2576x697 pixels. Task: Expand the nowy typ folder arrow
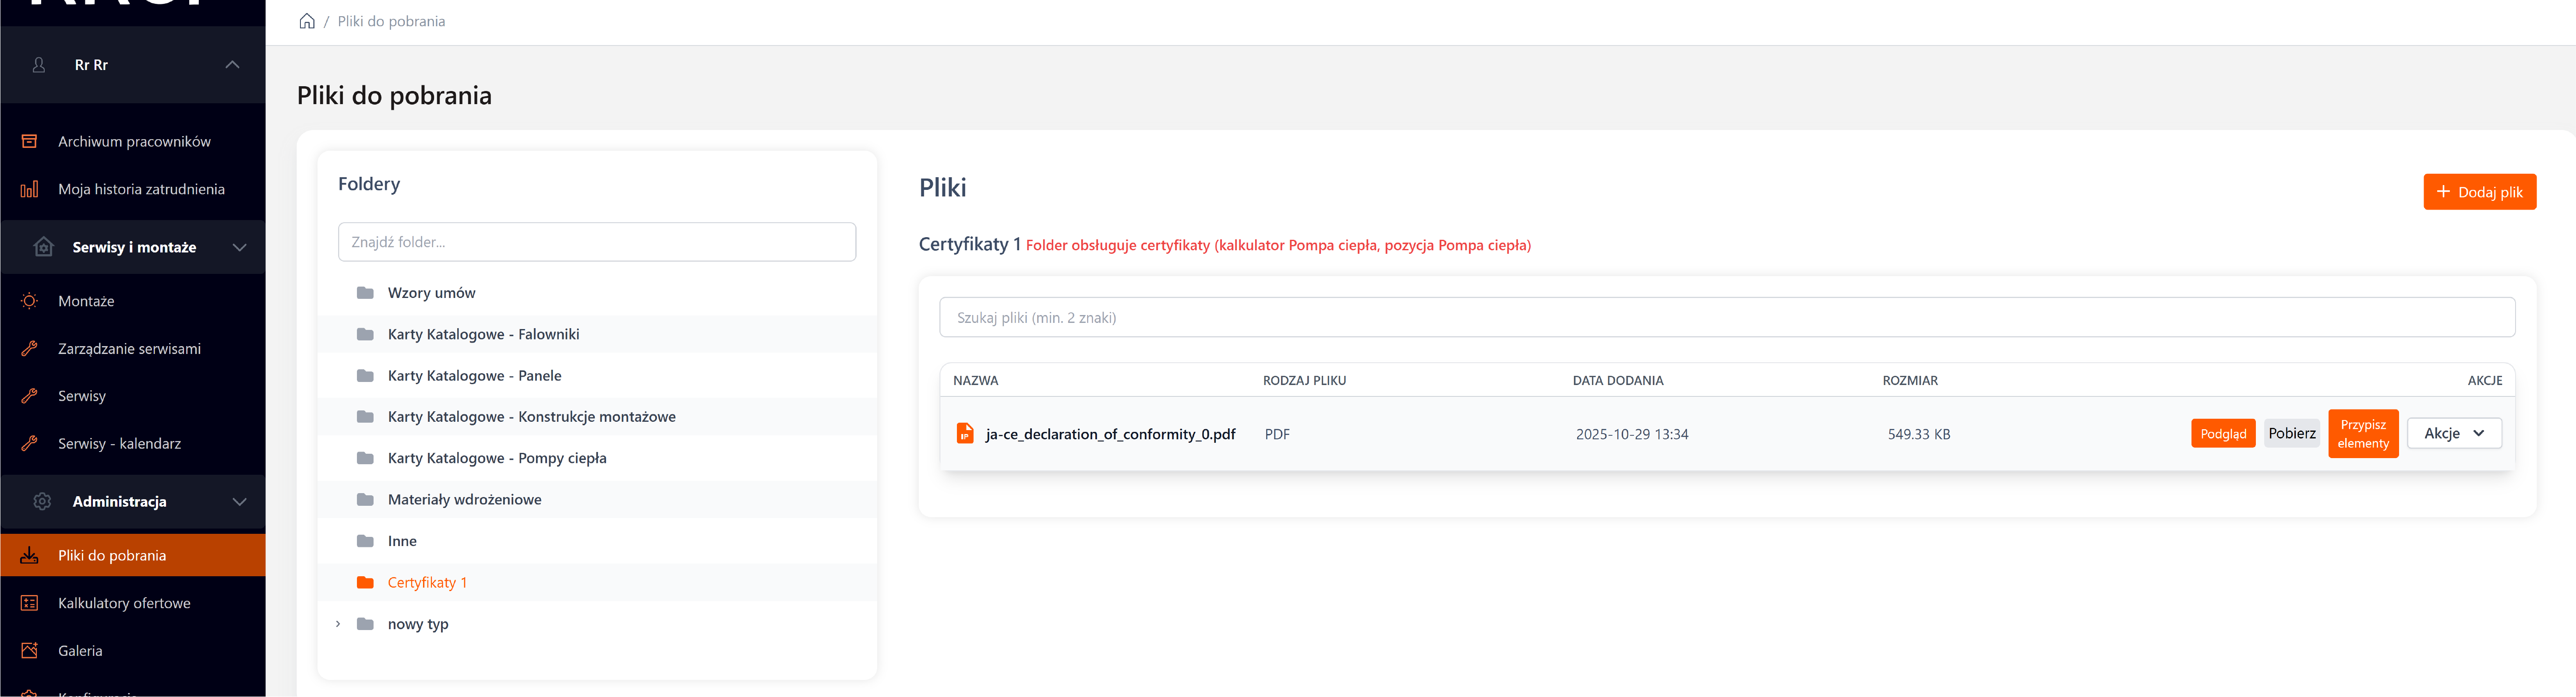[x=338, y=624]
